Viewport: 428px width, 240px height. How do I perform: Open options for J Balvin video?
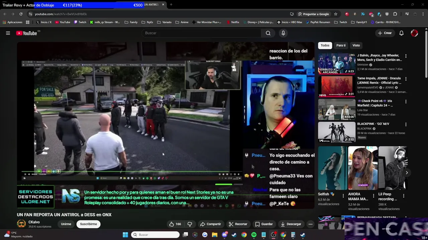point(406,56)
